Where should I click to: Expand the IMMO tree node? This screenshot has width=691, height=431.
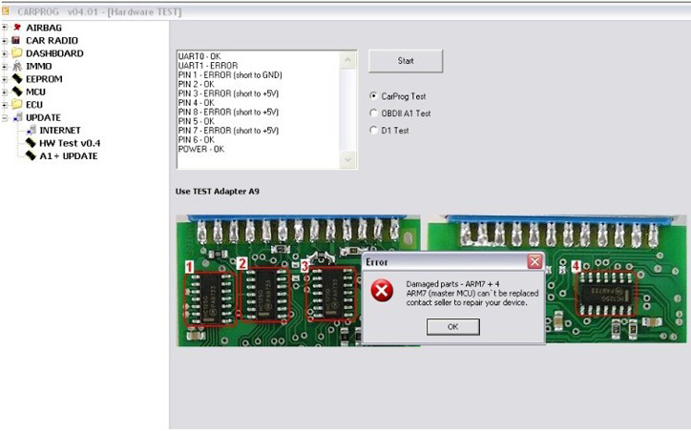[x=5, y=67]
